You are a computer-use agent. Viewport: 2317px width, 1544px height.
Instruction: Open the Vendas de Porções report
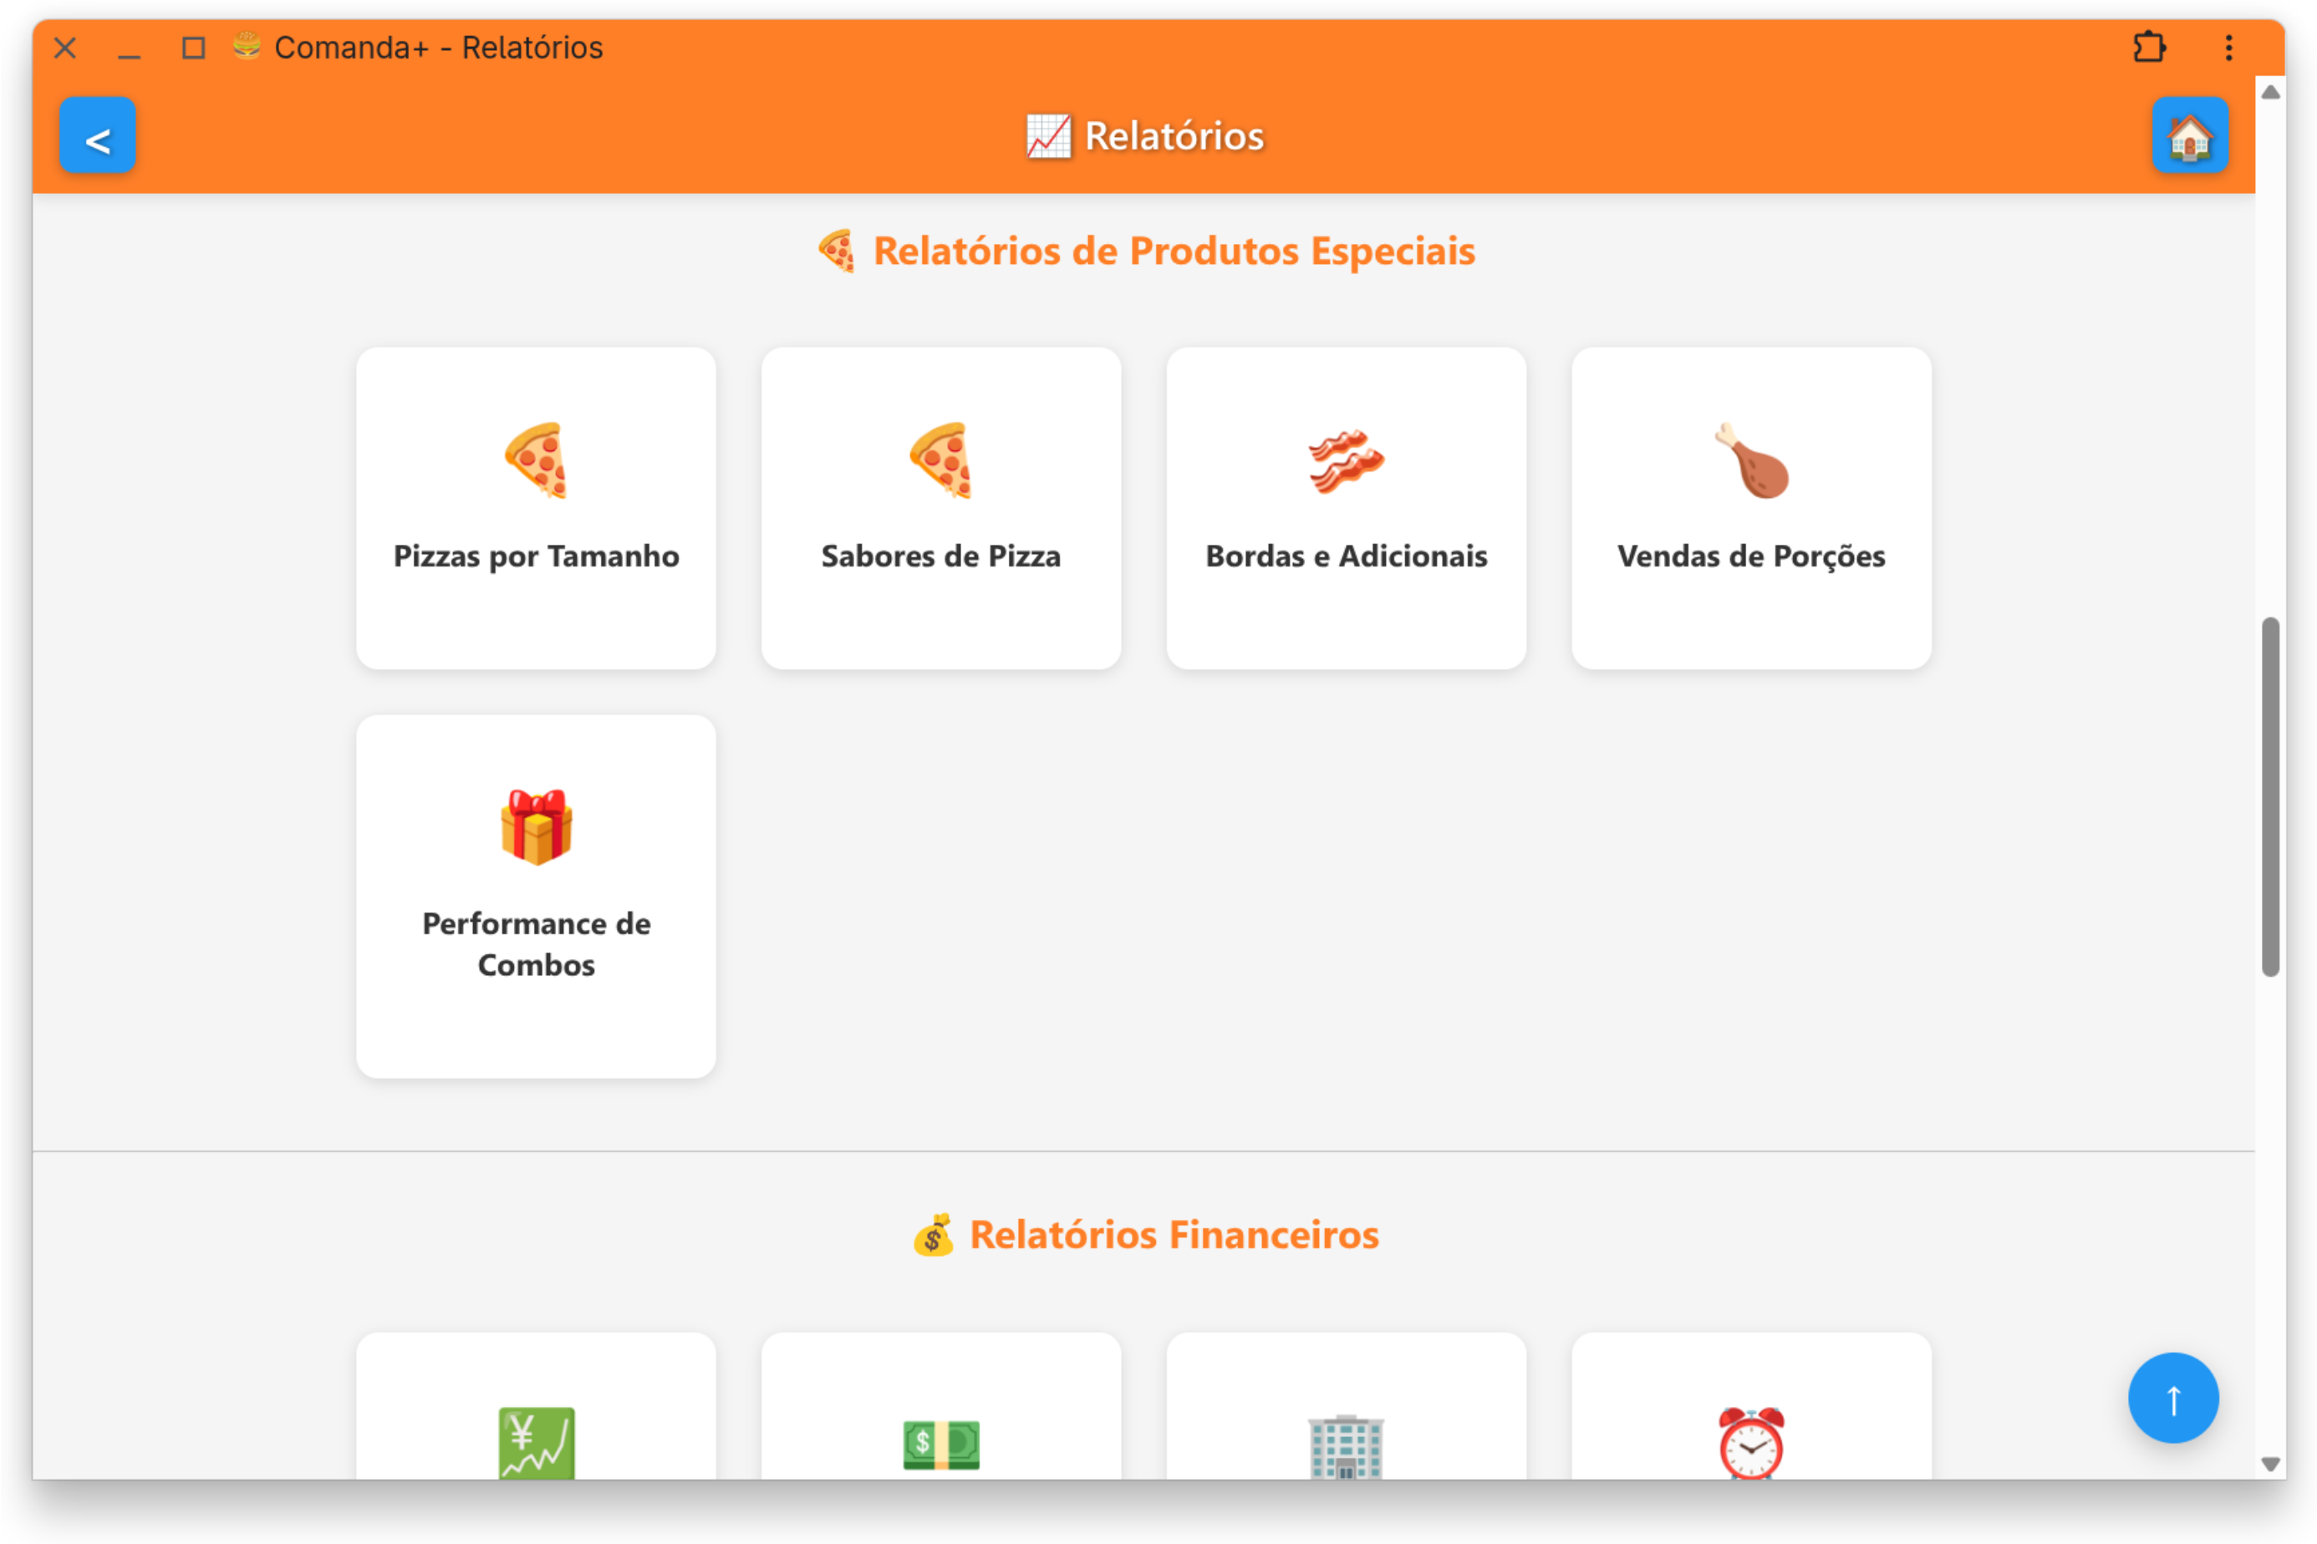tap(1750, 508)
